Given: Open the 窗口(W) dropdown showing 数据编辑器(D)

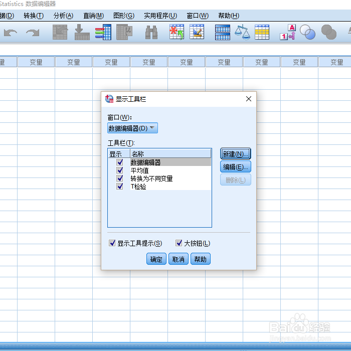Looking at the screenshot, I should coord(132,128).
